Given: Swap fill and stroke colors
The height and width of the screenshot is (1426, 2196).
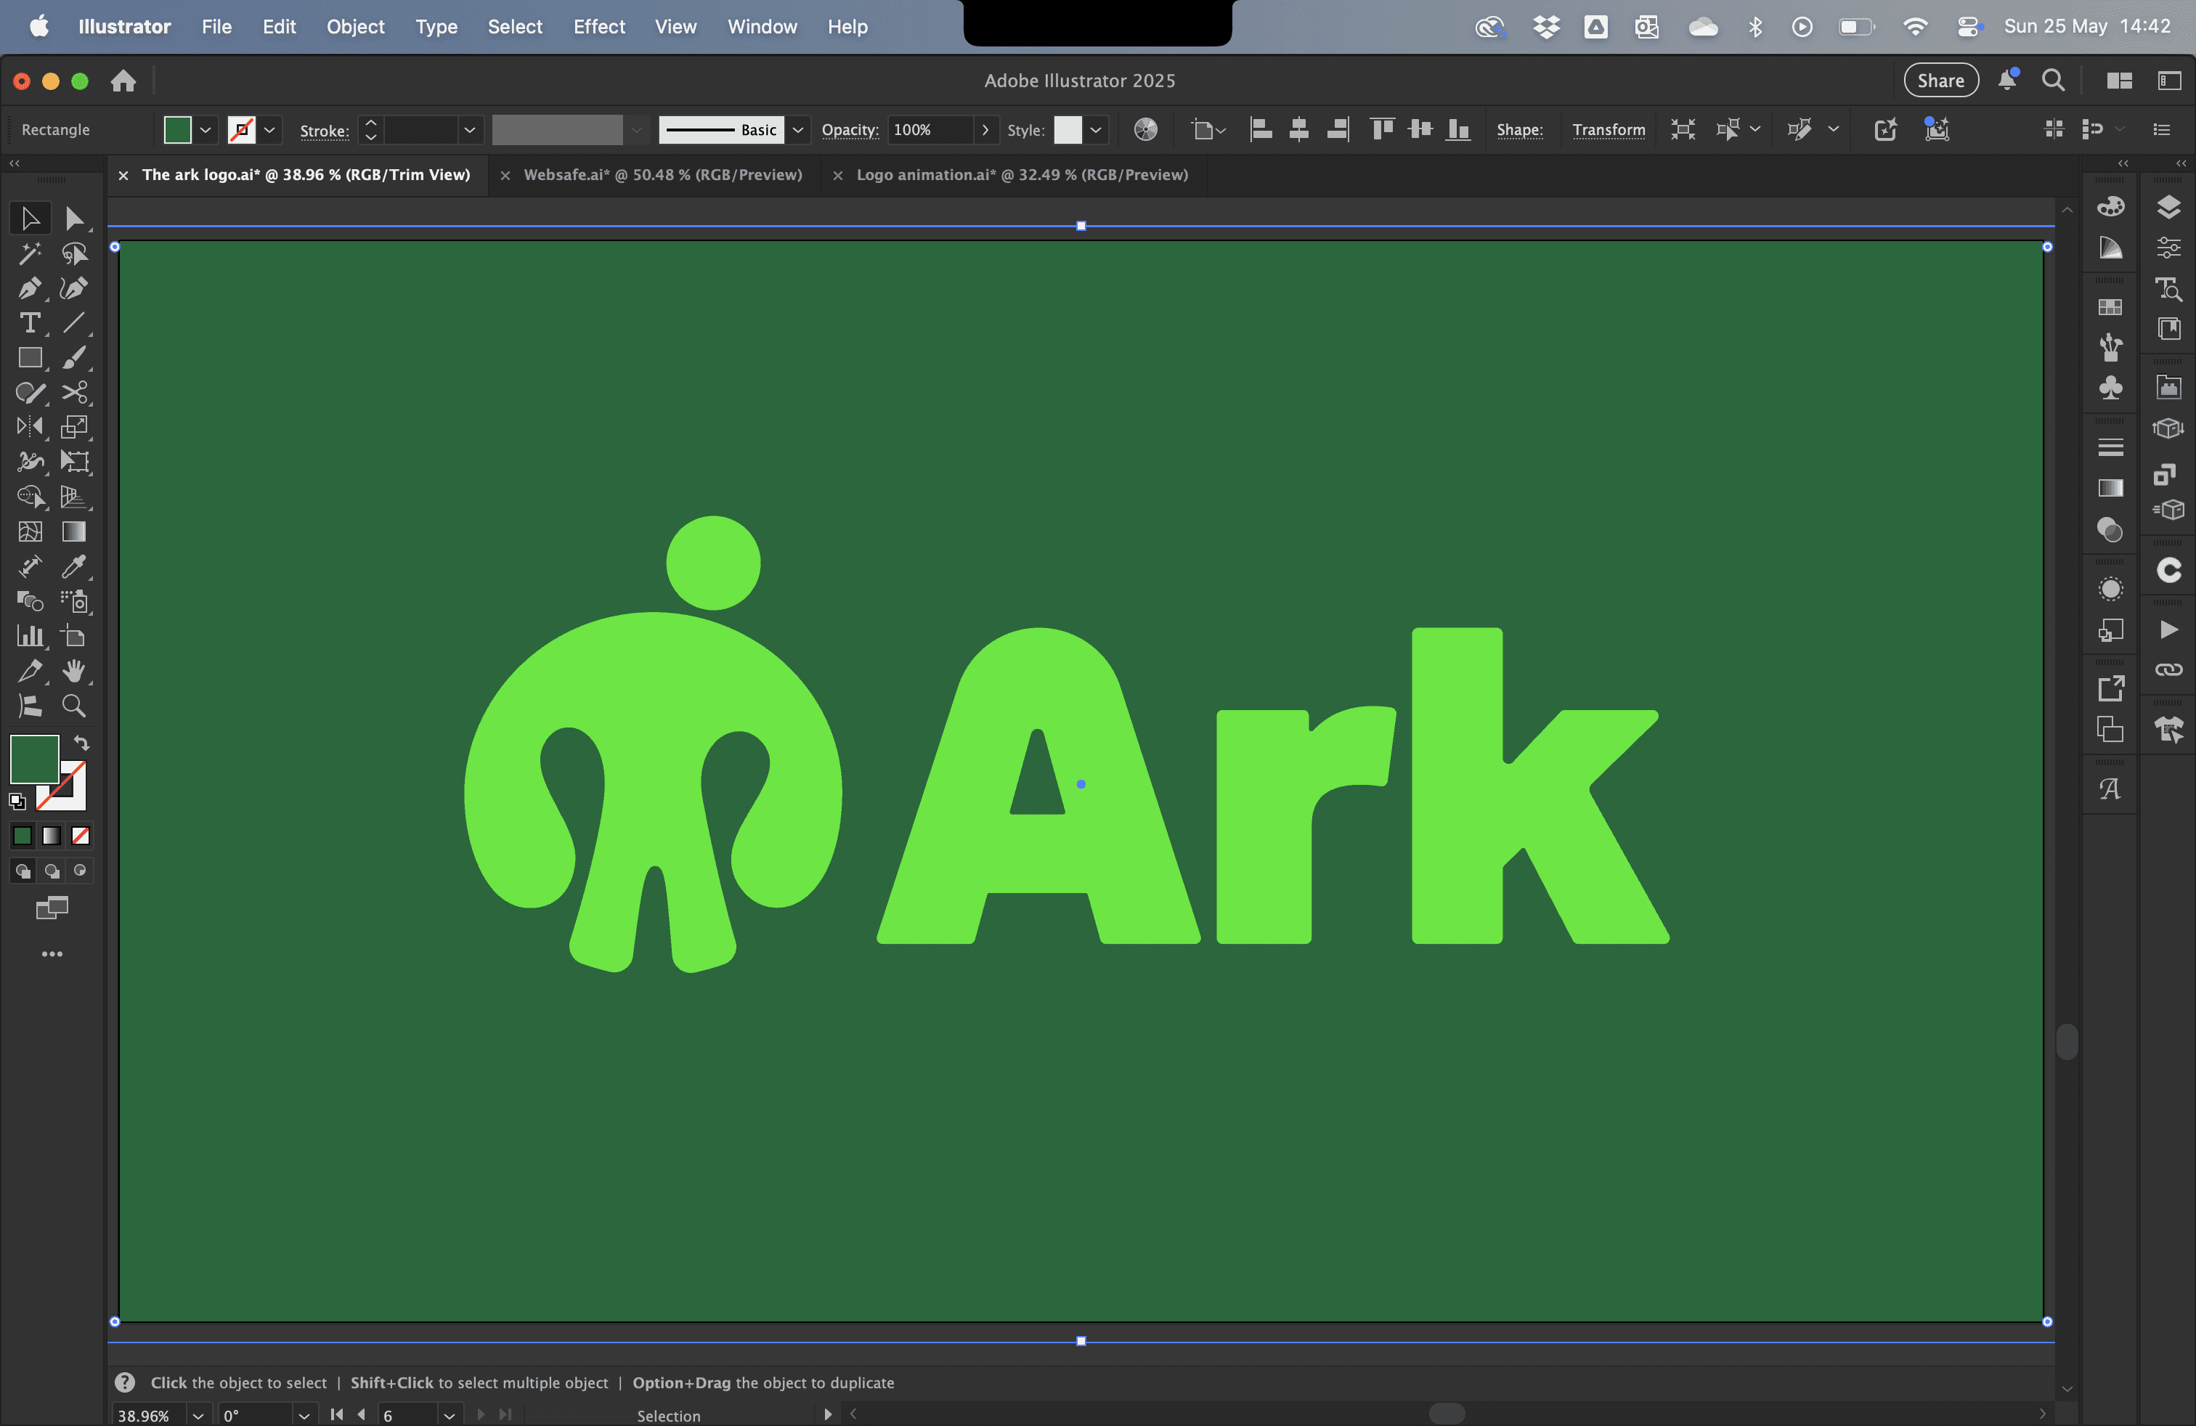Looking at the screenshot, I should [81, 743].
